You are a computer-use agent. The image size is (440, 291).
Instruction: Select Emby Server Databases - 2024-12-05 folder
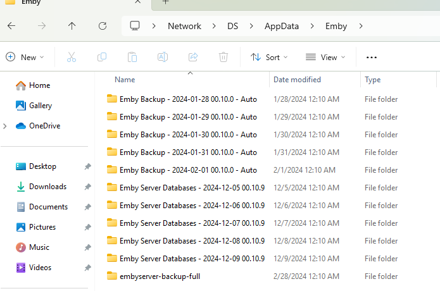(x=185, y=187)
